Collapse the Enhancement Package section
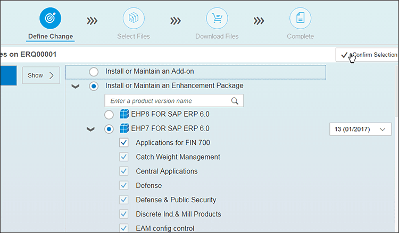 (x=76, y=86)
